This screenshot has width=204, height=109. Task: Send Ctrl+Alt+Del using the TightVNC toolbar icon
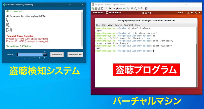pos(114,8)
